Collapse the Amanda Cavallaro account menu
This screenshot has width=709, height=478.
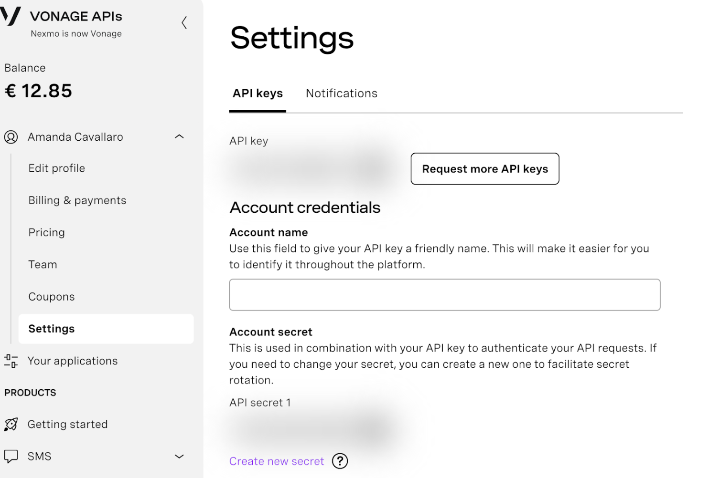click(179, 137)
